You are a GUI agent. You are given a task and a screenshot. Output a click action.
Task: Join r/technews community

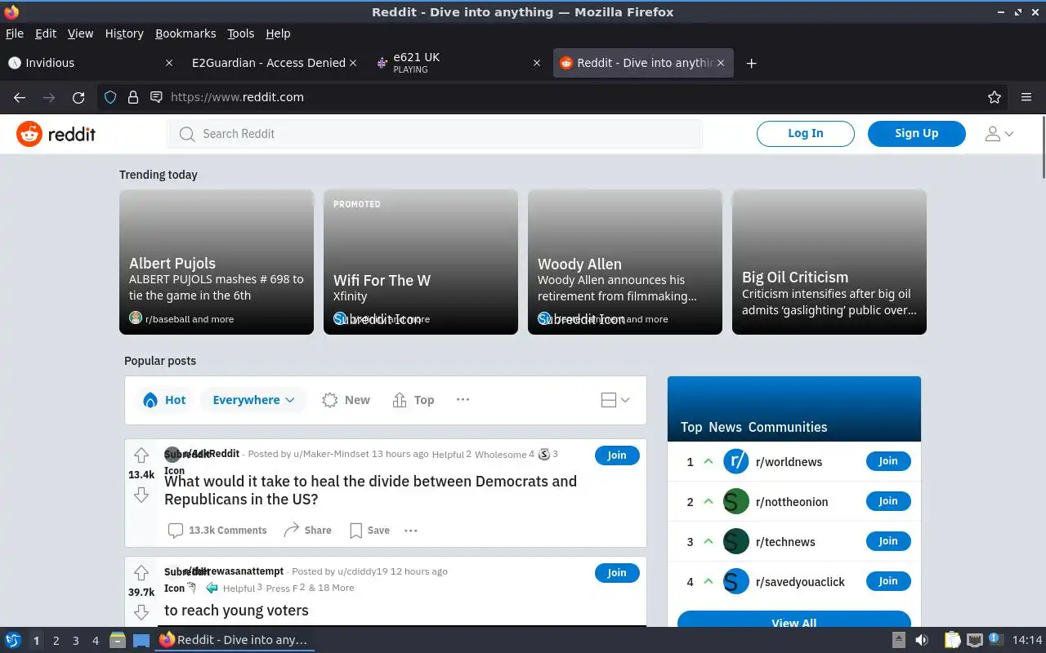coord(888,541)
